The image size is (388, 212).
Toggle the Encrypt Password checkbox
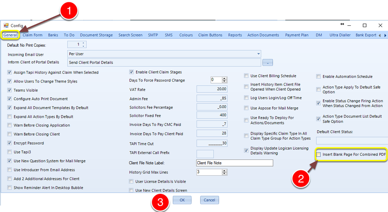[x=10, y=143]
